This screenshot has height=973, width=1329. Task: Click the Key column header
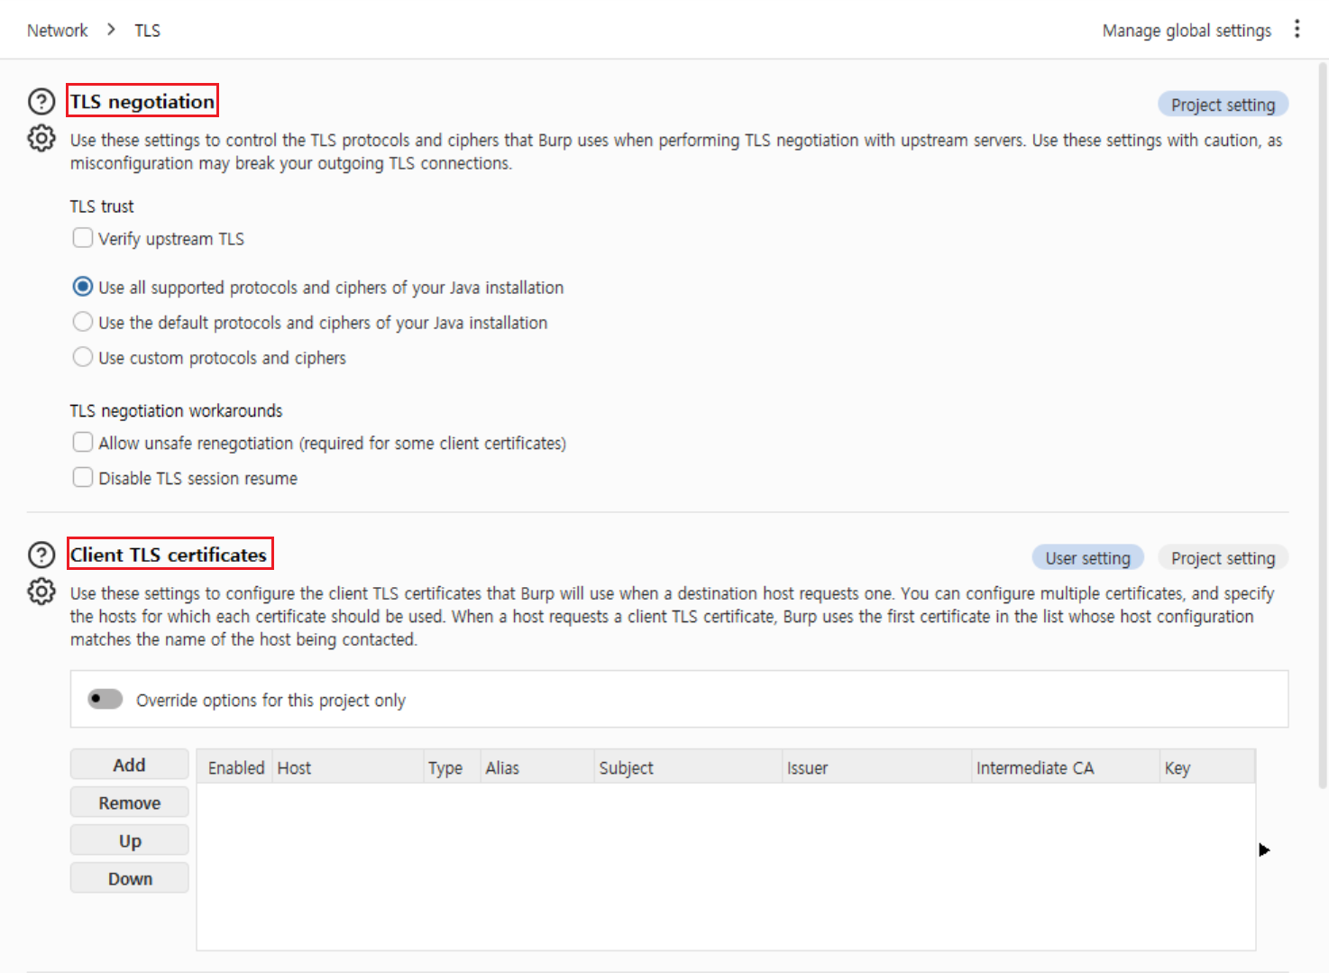tap(1208, 767)
